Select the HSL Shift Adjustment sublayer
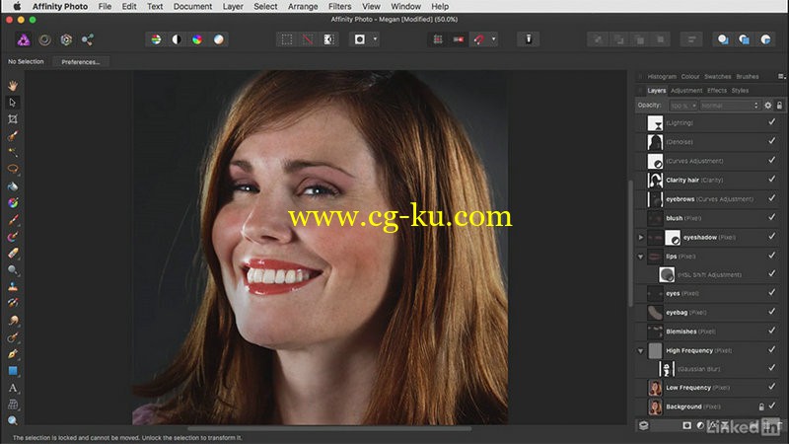The height and width of the screenshot is (444, 789). click(x=709, y=275)
